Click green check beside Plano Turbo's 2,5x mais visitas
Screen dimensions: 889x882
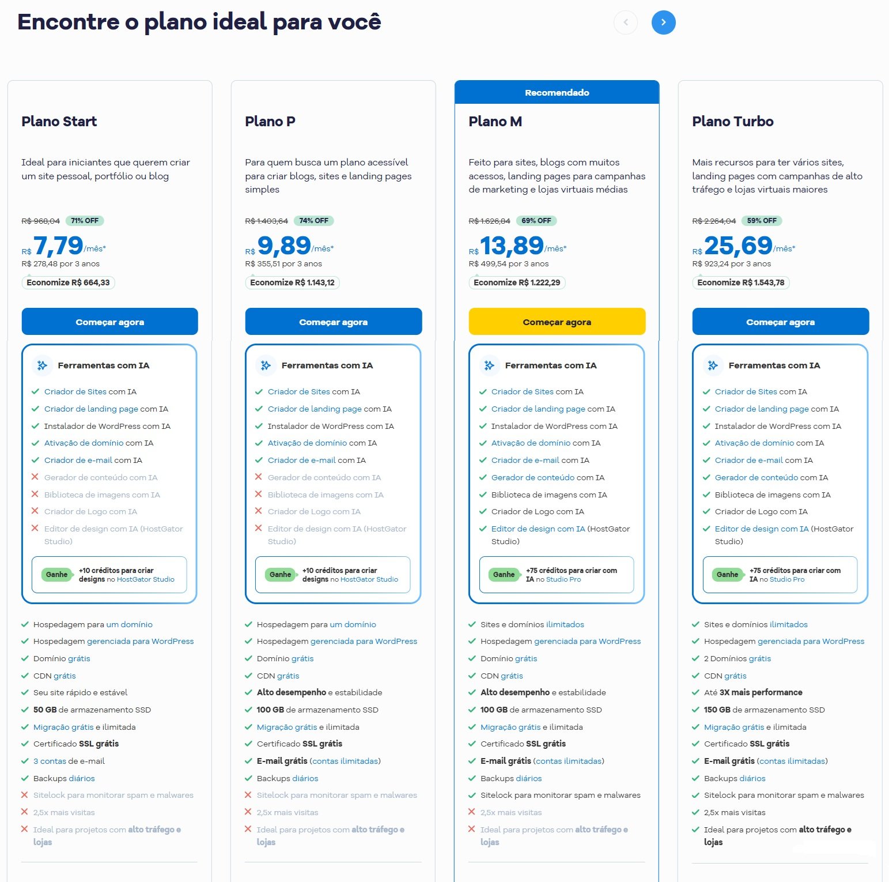tap(695, 812)
